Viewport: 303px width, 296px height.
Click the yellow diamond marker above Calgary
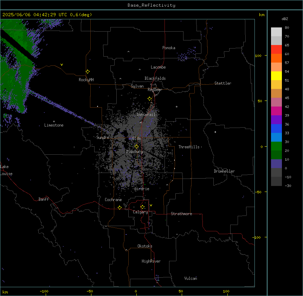(142, 207)
